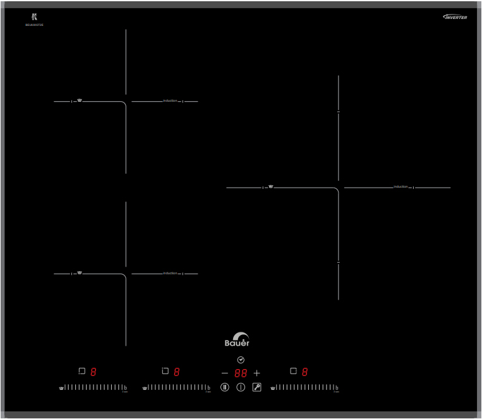Screen dimensions: 482x419
Task: Click the brand emblem at top left
Action: (x=34, y=17)
